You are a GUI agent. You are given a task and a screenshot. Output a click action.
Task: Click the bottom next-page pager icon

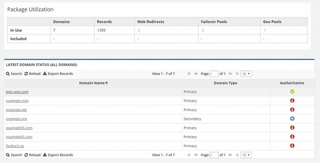click(x=230, y=155)
